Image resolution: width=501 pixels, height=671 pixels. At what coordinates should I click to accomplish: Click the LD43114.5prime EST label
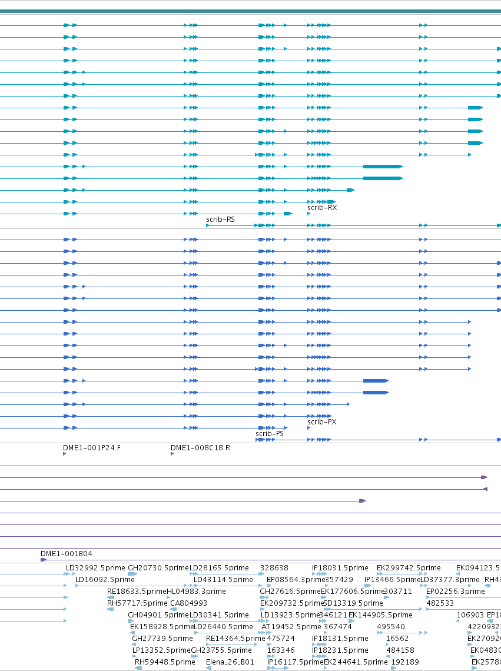click(223, 579)
